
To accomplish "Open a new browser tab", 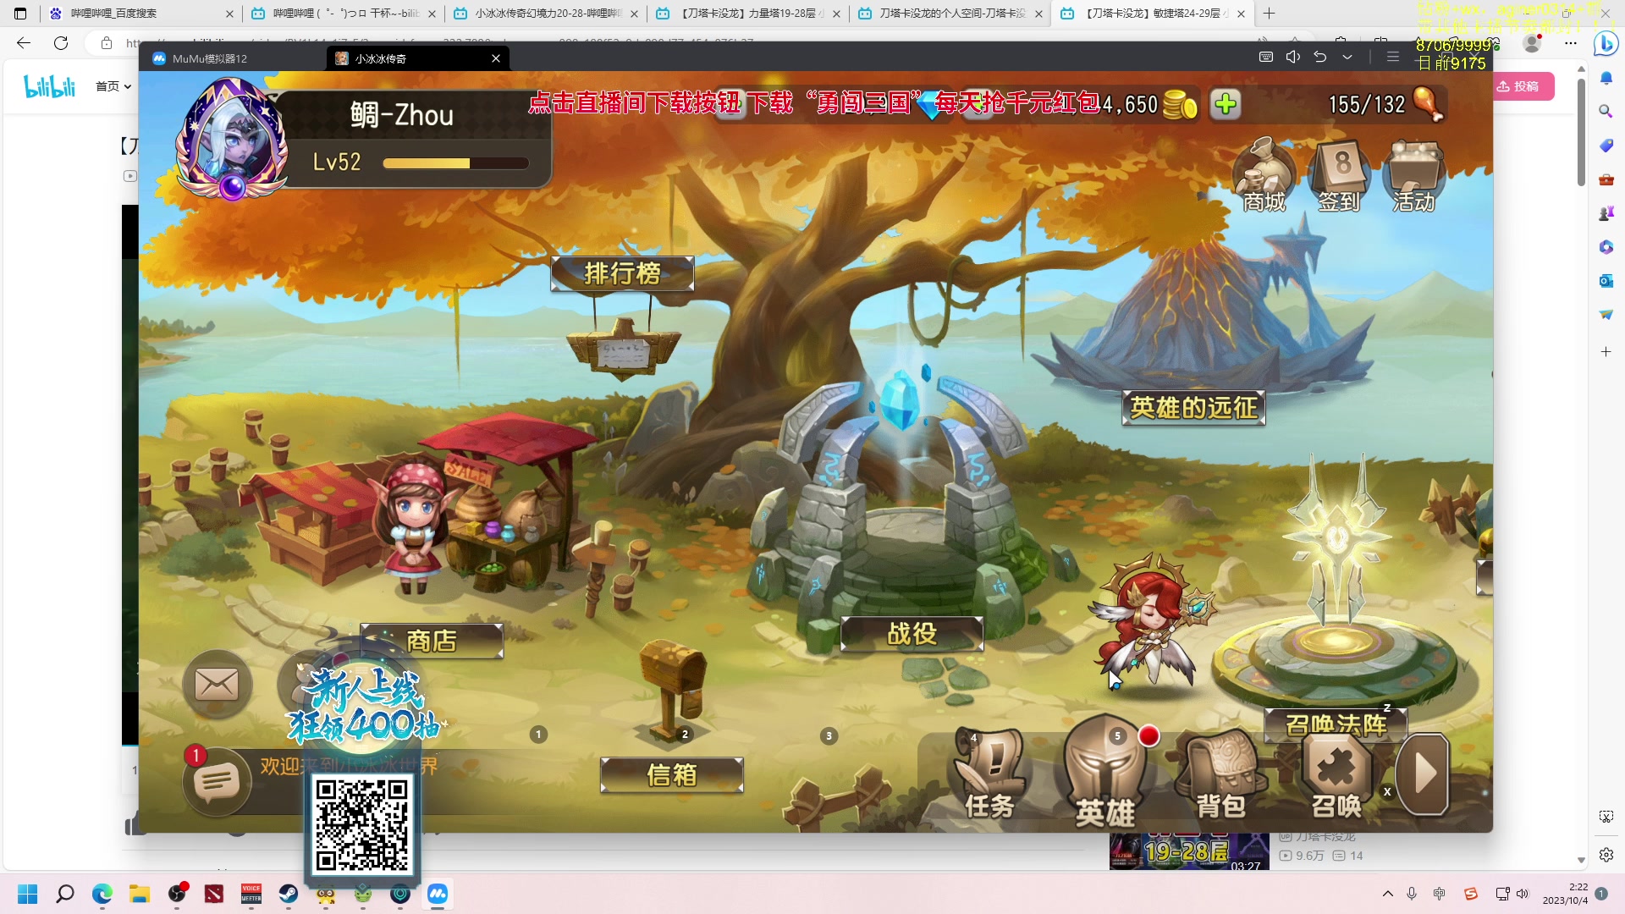I will click(1269, 14).
